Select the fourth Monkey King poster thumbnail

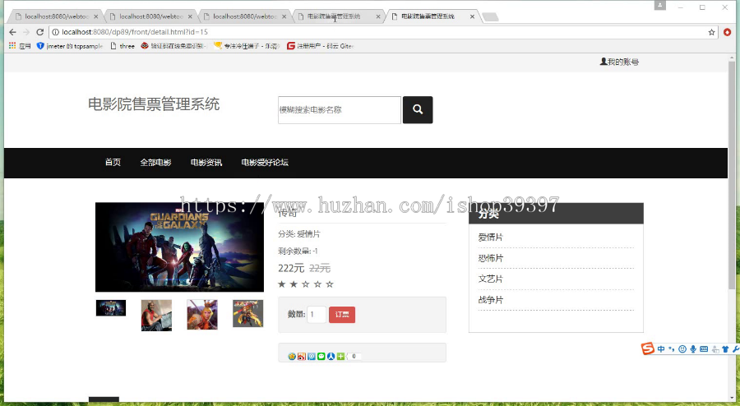click(x=247, y=314)
